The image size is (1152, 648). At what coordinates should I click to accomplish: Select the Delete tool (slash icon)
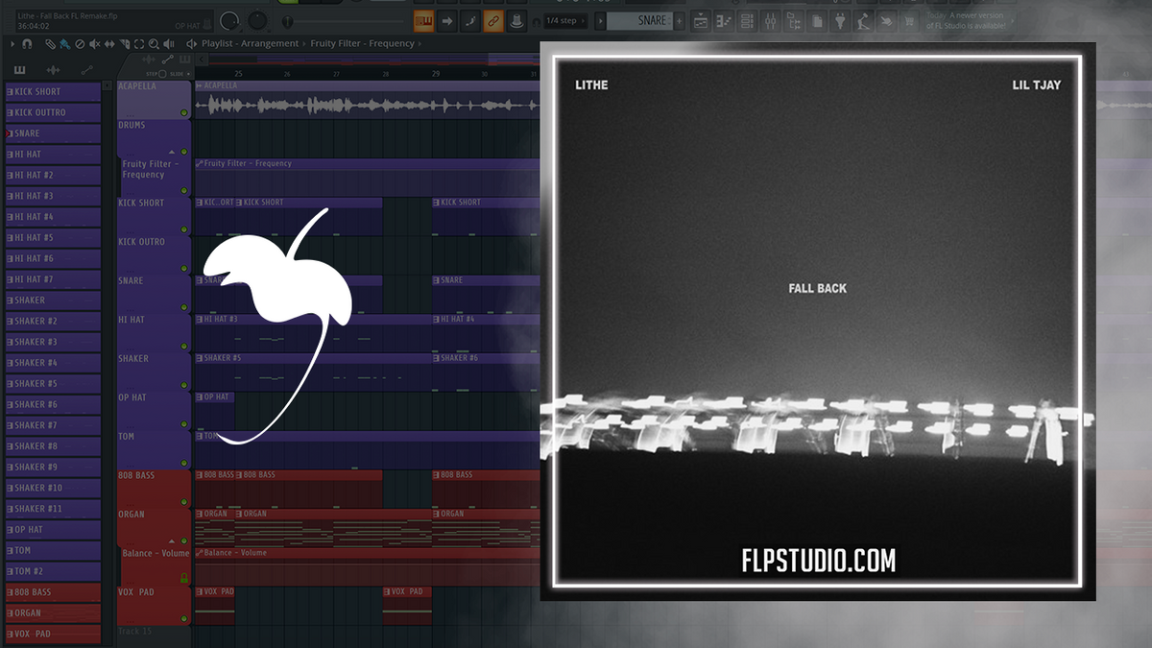click(x=81, y=43)
